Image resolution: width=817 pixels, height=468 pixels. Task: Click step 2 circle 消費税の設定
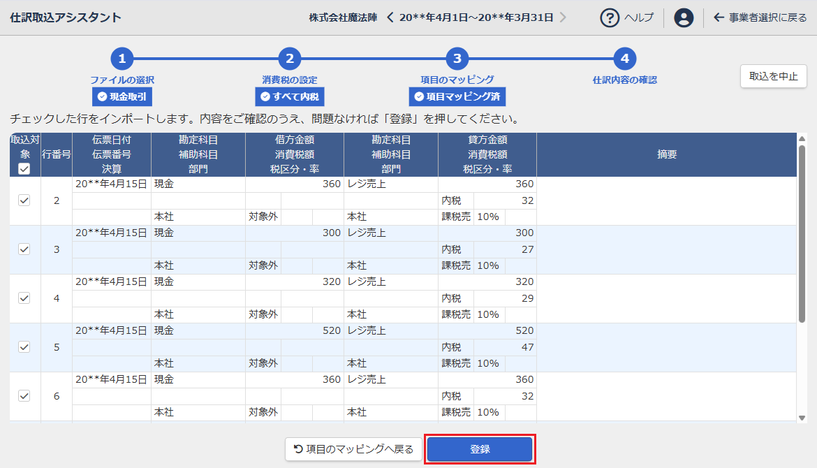[290, 59]
